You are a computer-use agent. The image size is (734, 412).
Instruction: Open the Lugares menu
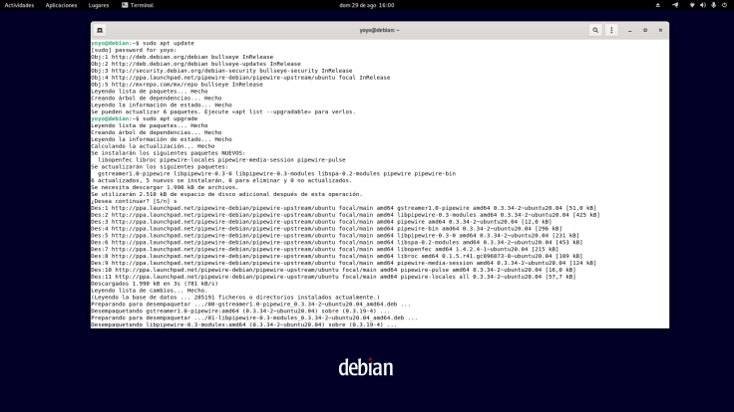[98, 6]
